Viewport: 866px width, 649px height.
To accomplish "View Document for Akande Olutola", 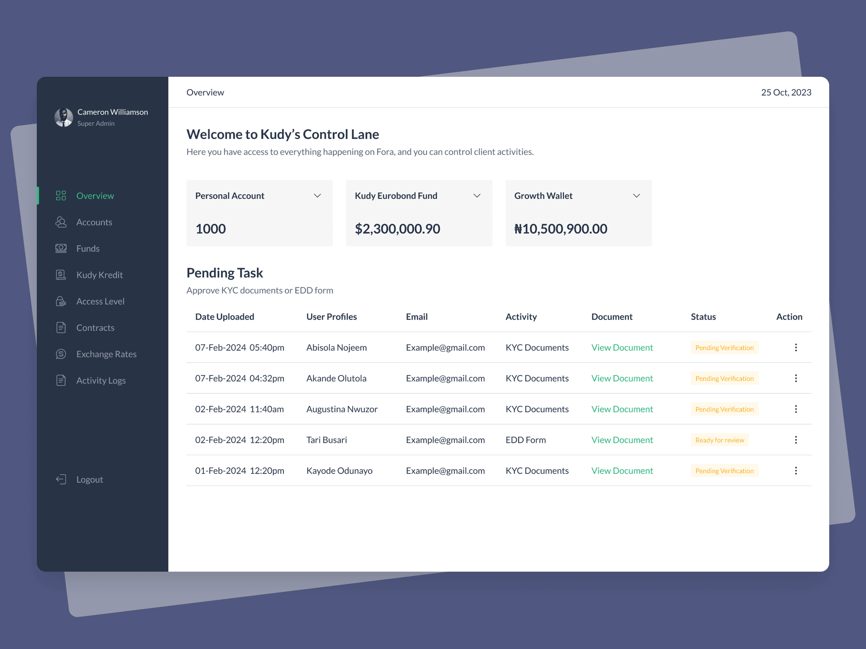I will (x=622, y=378).
